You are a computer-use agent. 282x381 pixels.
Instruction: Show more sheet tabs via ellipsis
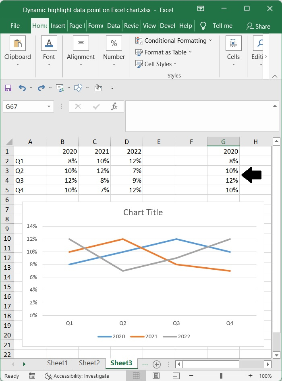click(145, 364)
